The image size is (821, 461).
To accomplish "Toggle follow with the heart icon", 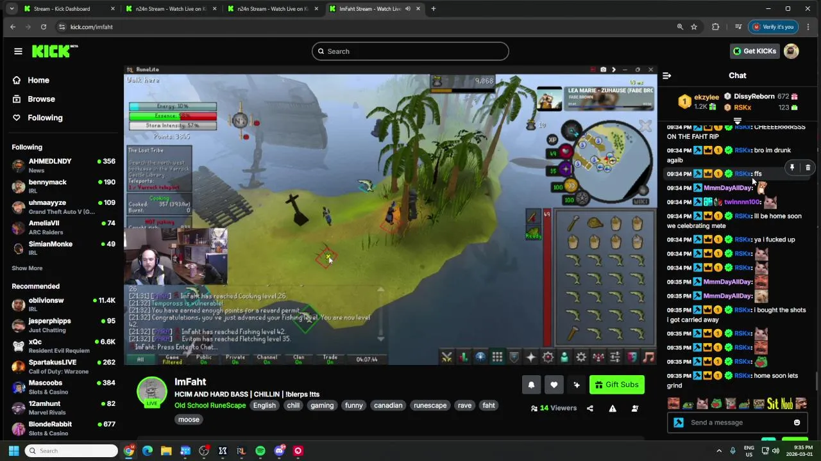I will pos(554,385).
